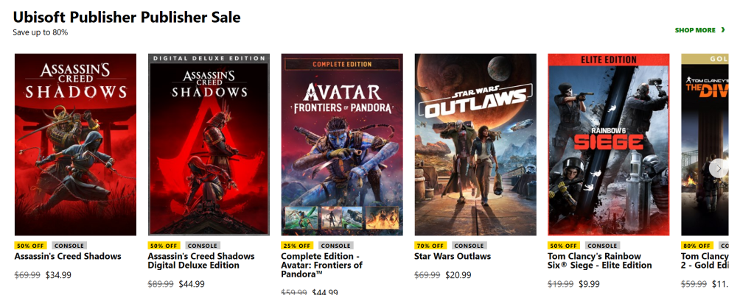Click the 25% OFF badge on Avatar
Screen dimensions: 754x295
[297, 246]
